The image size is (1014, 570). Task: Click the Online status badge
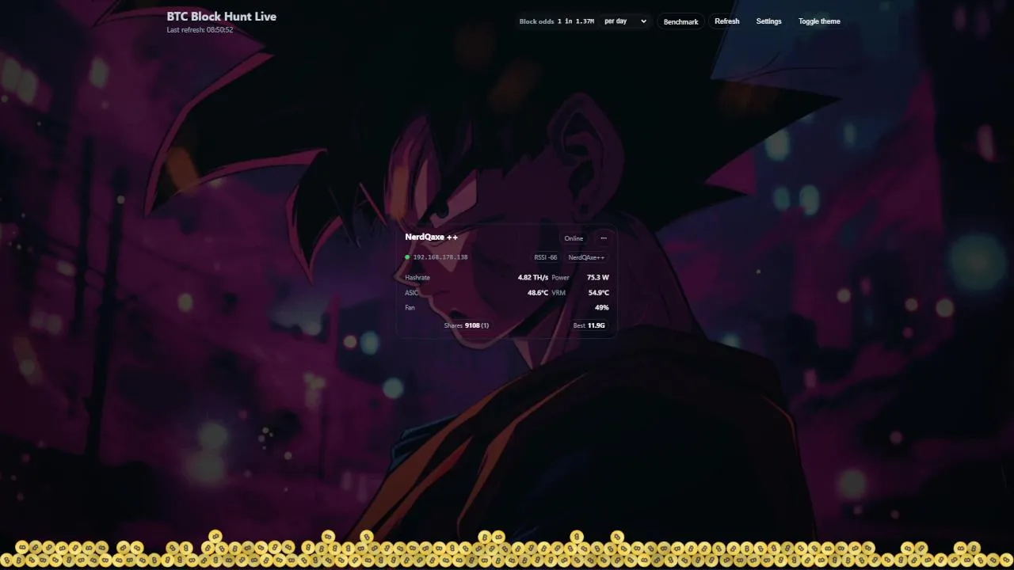pyautogui.click(x=574, y=238)
